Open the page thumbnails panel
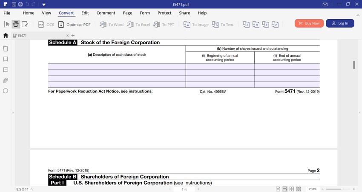 coord(6,49)
